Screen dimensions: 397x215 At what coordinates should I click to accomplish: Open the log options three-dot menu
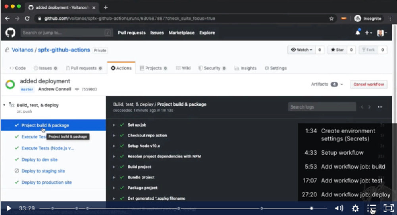380,107
